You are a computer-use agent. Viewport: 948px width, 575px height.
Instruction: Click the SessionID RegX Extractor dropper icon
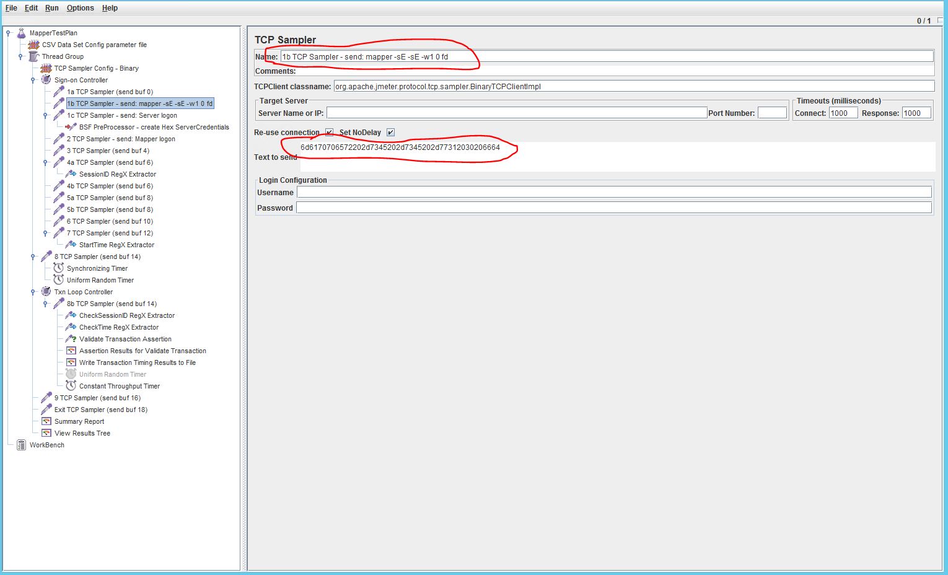[x=70, y=174]
